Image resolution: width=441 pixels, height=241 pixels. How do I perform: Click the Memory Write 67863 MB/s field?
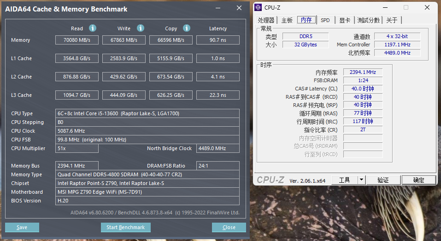124,40
